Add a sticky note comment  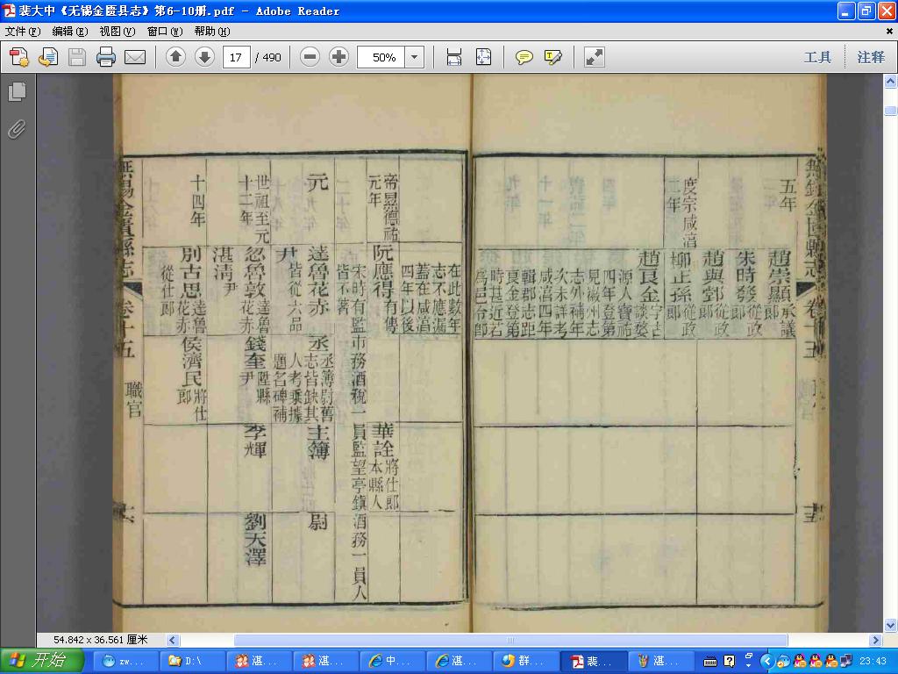[x=524, y=57]
